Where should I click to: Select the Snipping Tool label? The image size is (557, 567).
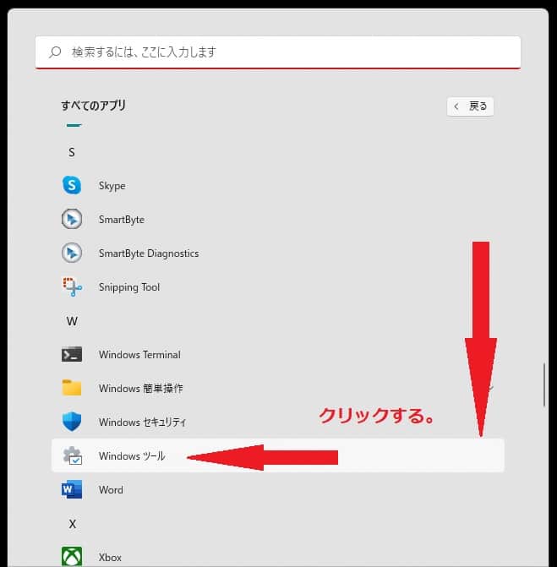point(129,287)
